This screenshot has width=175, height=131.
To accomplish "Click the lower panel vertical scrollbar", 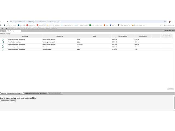I will [x=174, y=103].
